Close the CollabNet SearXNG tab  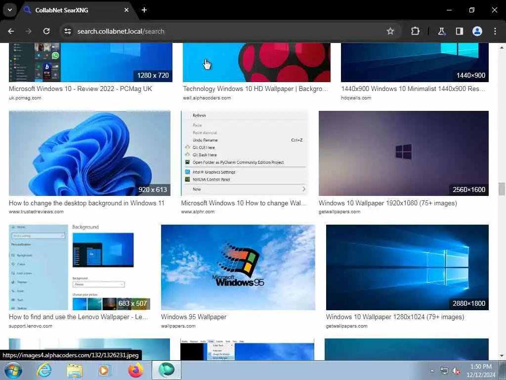[x=126, y=10]
